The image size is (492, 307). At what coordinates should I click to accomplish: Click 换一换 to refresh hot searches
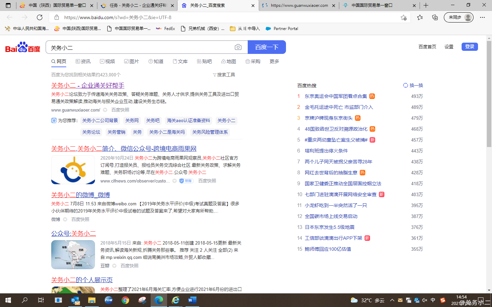click(413, 85)
